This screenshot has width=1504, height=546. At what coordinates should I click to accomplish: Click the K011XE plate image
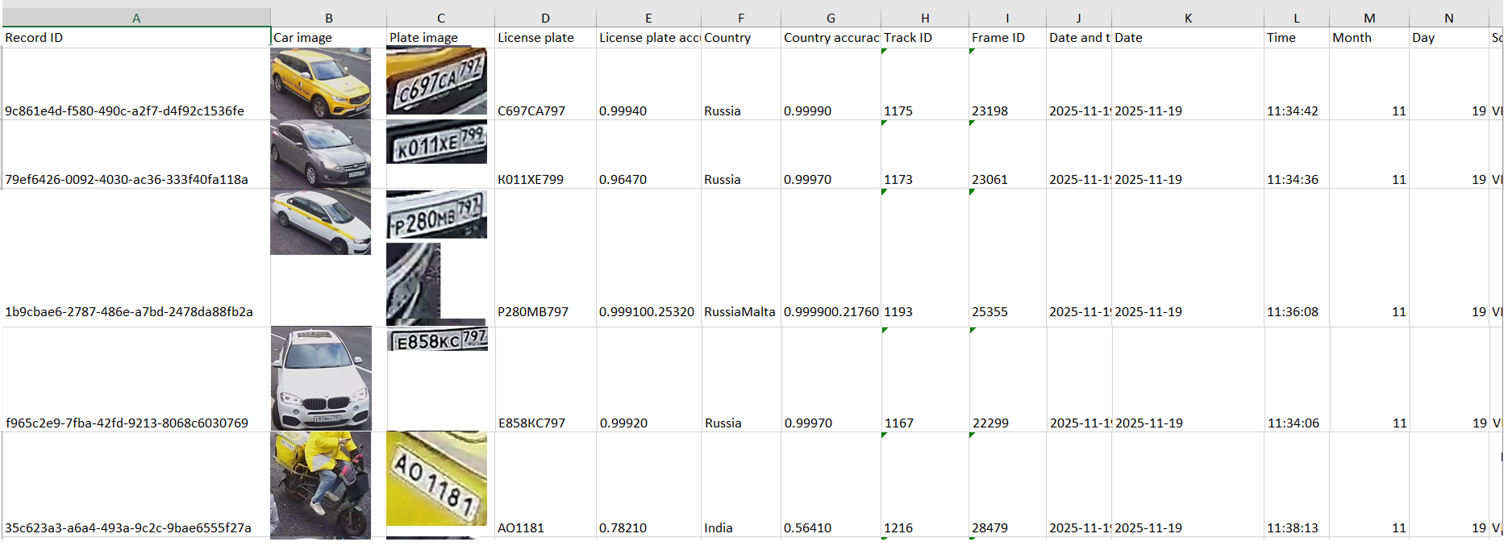tap(437, 142)
